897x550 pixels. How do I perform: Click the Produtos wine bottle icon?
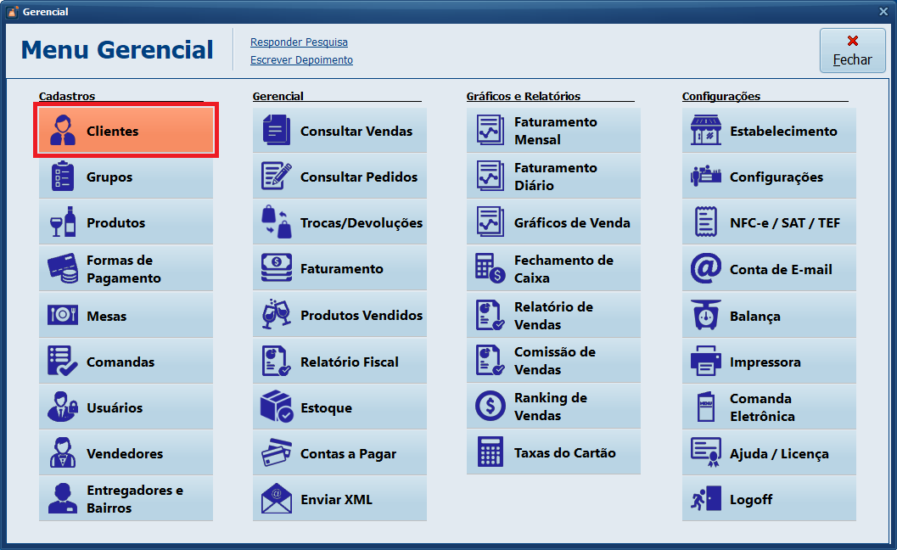63,222
